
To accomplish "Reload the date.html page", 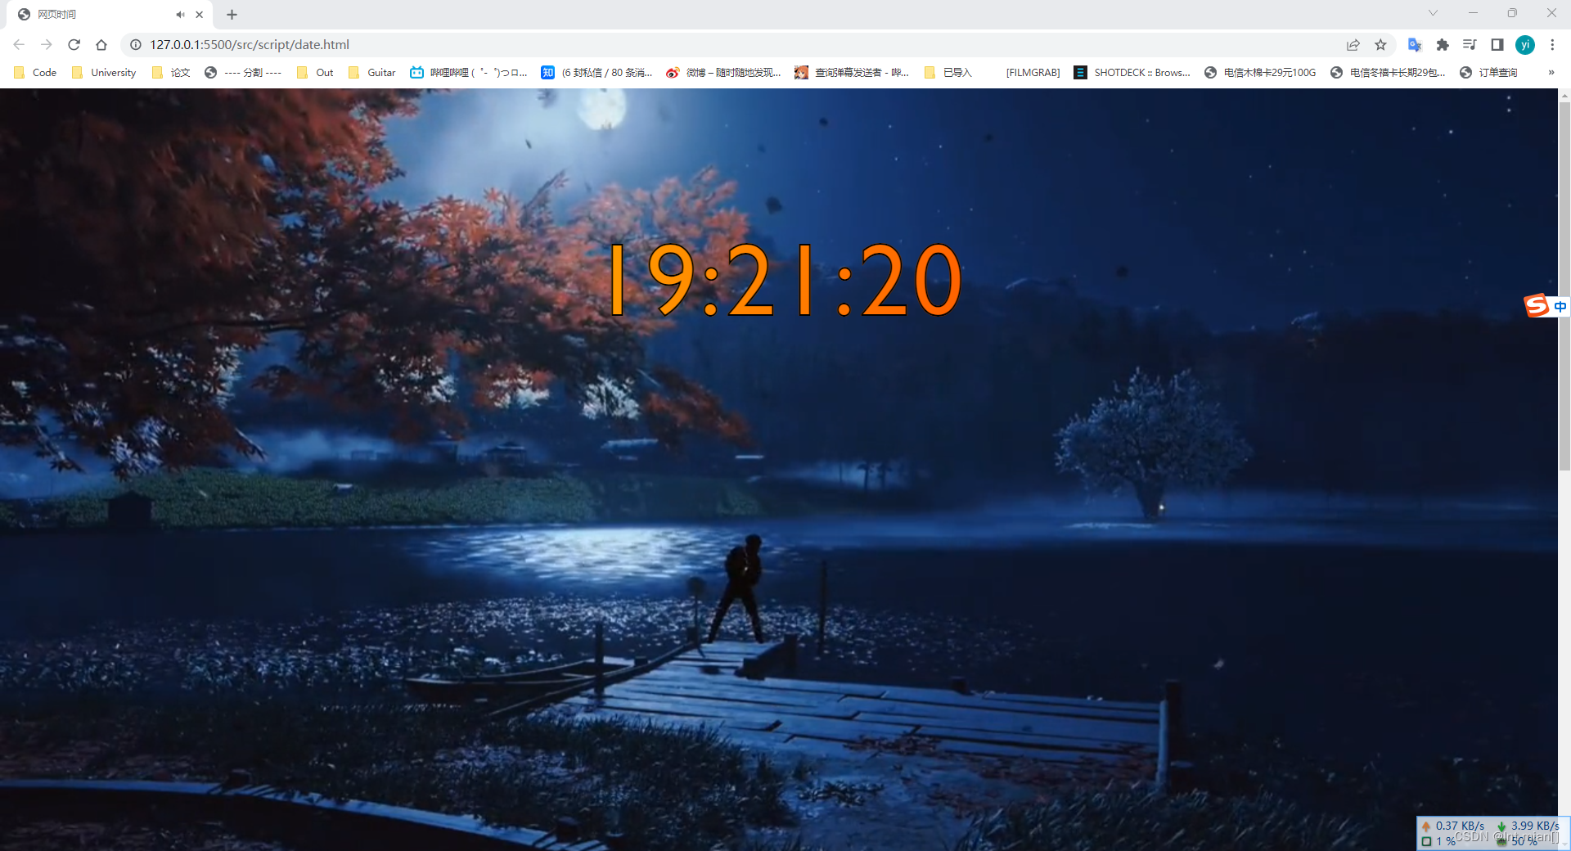I will pos(74,45).
